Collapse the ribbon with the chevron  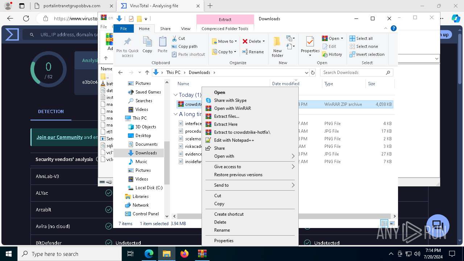[x=386, y=28]
